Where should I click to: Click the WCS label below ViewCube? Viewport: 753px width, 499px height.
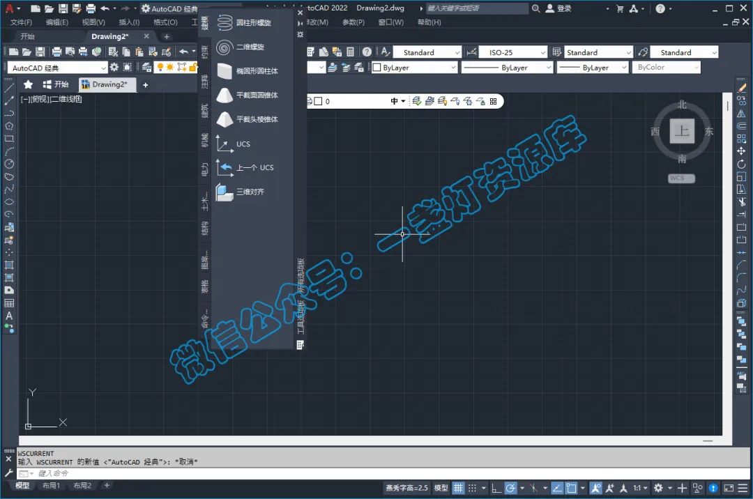681,178
